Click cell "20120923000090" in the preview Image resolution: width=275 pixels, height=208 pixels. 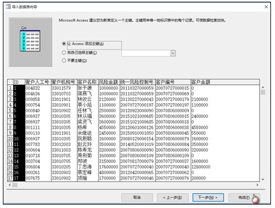pyautogui.click(x=137, y=111)
